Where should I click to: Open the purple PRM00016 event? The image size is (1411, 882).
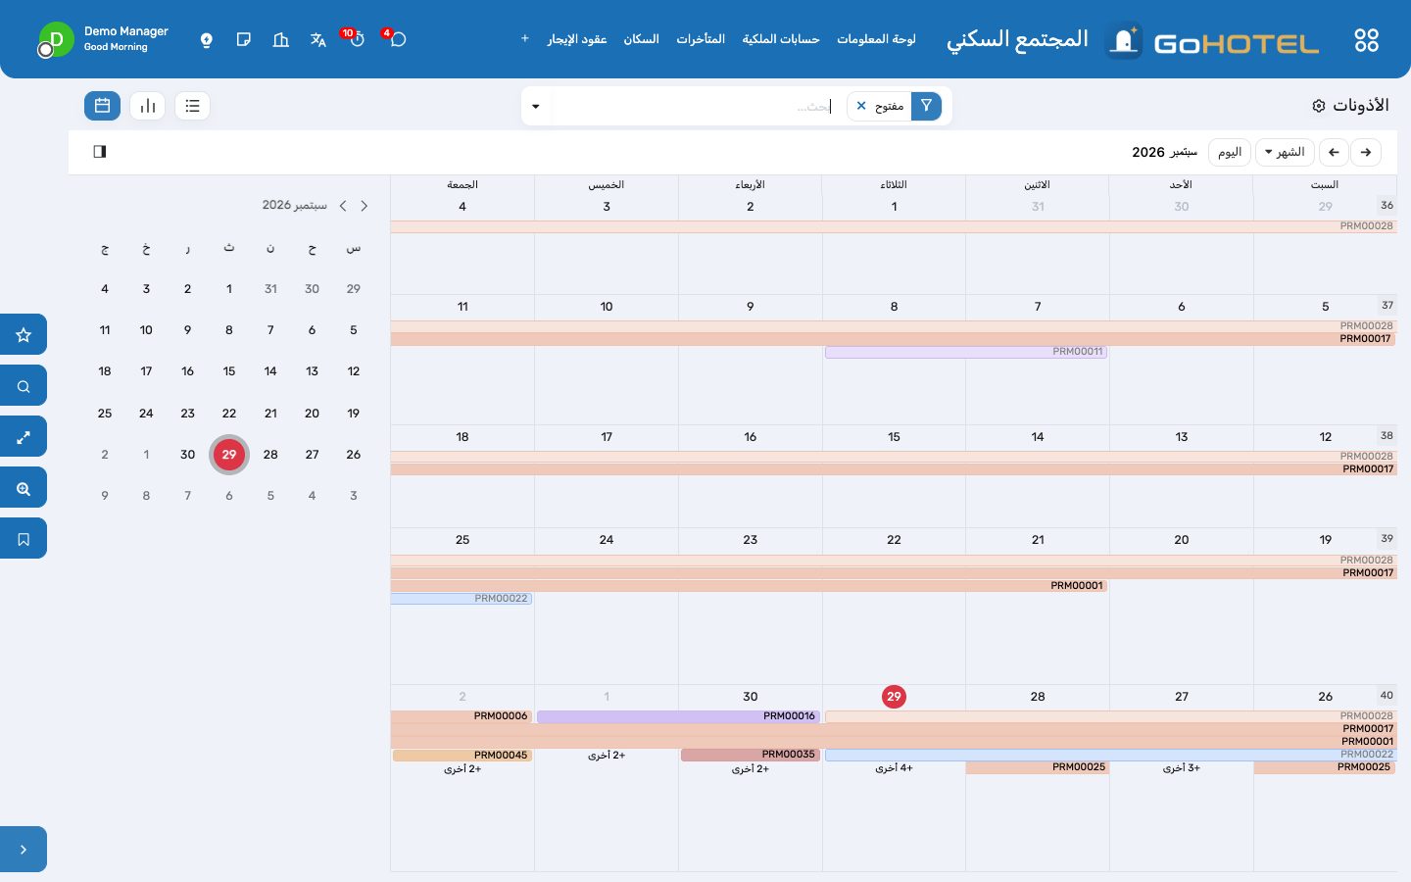click(x=678, y=716)
